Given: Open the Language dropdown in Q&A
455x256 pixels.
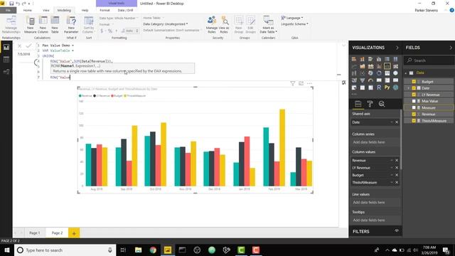Looking at the screenshot, I should (x=292, y=18).
